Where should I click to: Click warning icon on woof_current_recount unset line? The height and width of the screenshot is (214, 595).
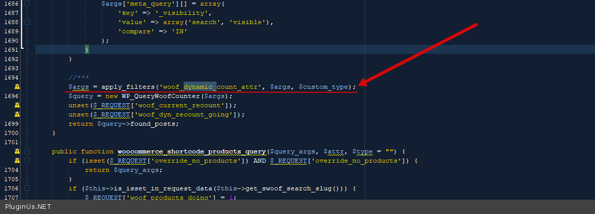17,105
